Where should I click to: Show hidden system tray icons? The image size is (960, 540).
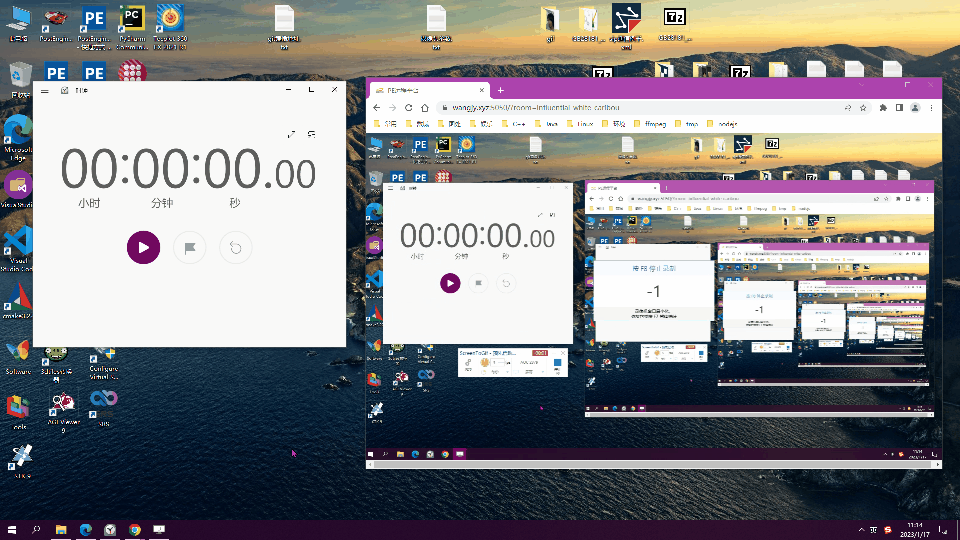(x=861, y=530)
